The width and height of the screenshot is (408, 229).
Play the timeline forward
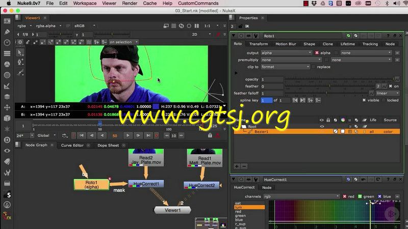point(128,135)
